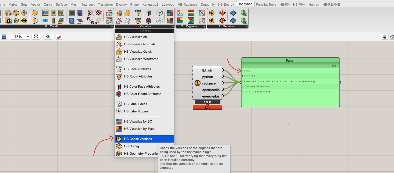Select HB Visualize Wireframe from the menu
This screenshot has width=394, height=173.
click(x=141, y=59)
